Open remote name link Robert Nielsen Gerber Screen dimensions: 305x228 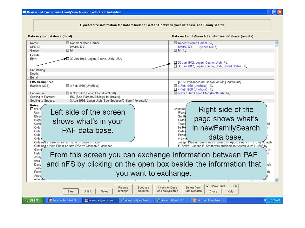click(193, 43)
